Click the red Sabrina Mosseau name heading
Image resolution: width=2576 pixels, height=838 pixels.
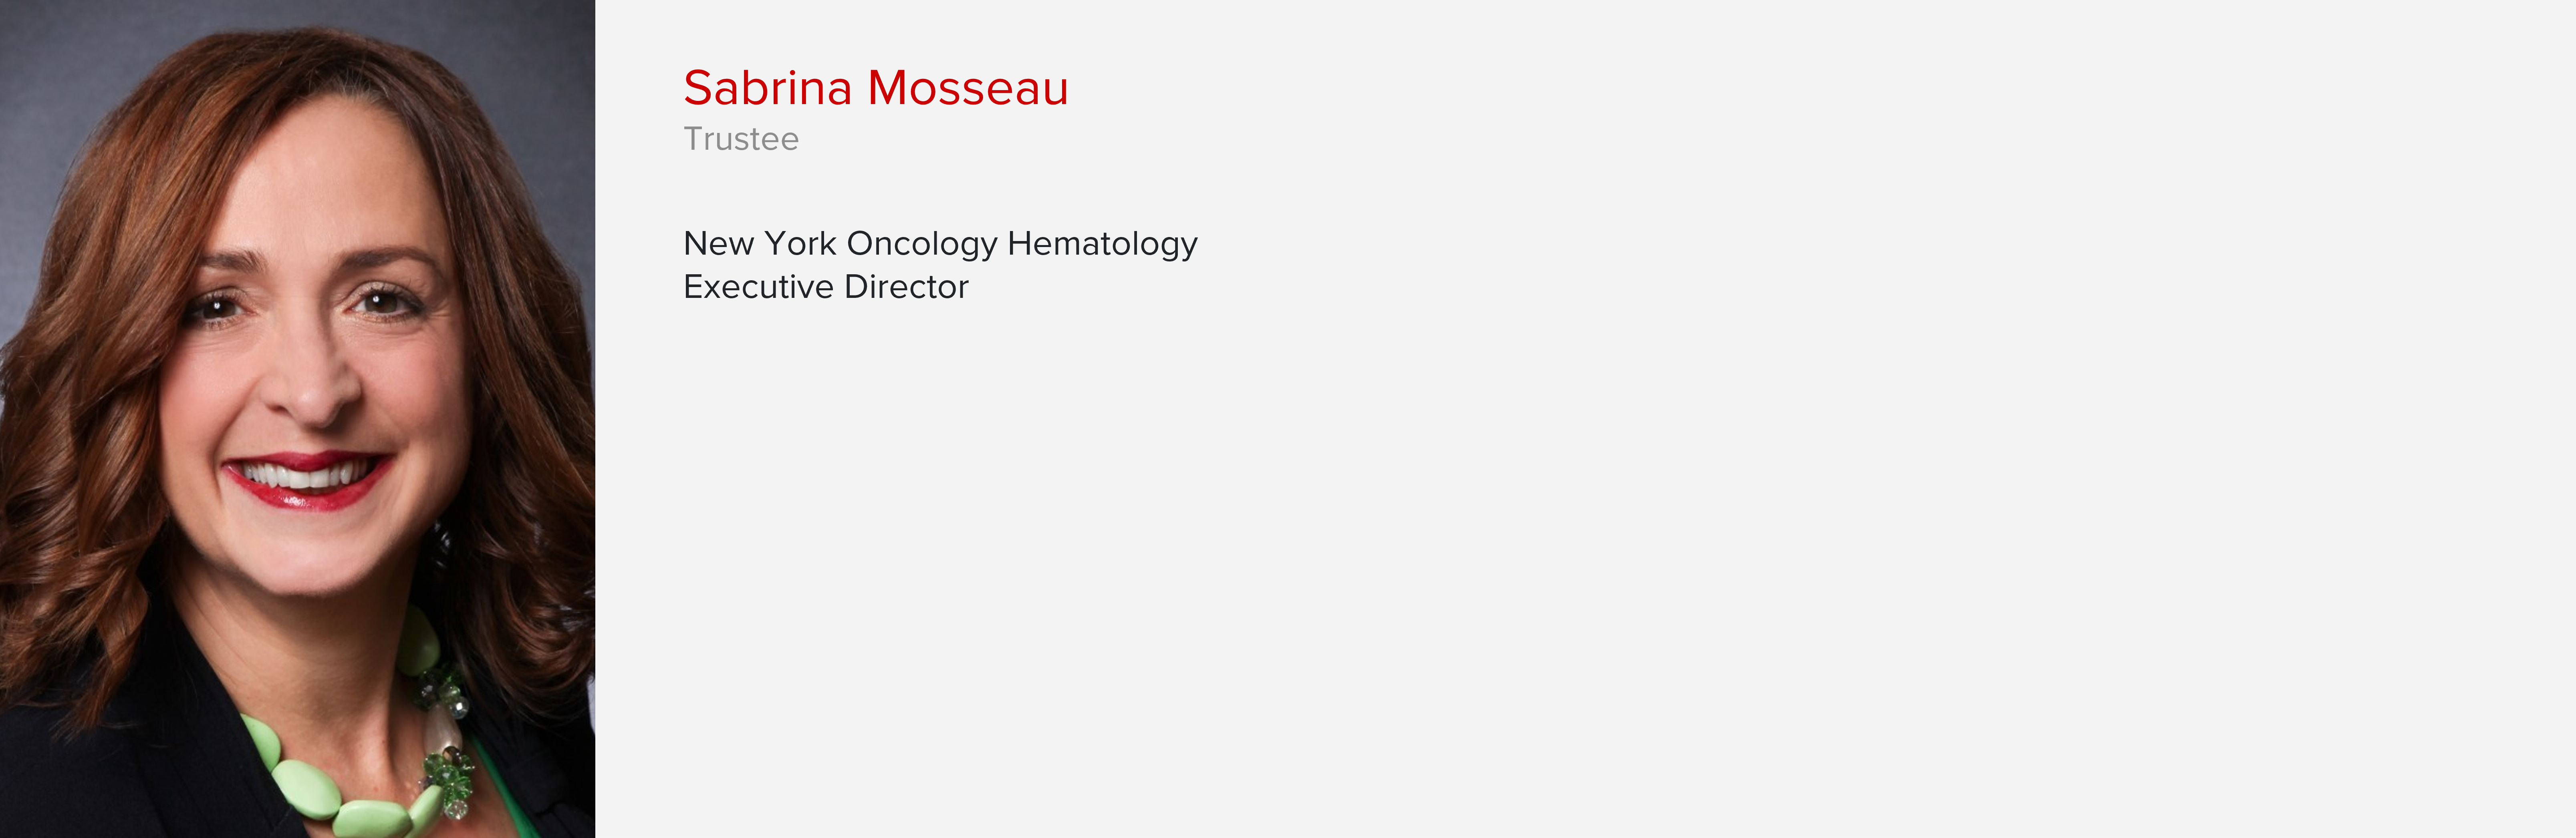tap(876, 88)
